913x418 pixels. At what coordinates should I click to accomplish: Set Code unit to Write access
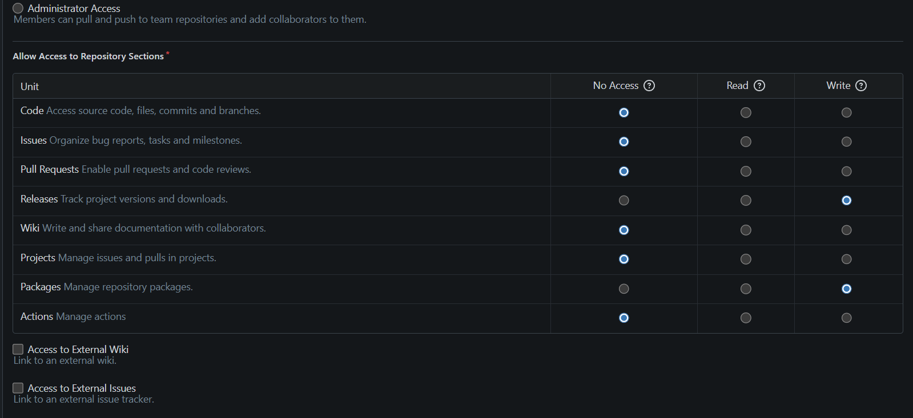pos(846,113)
